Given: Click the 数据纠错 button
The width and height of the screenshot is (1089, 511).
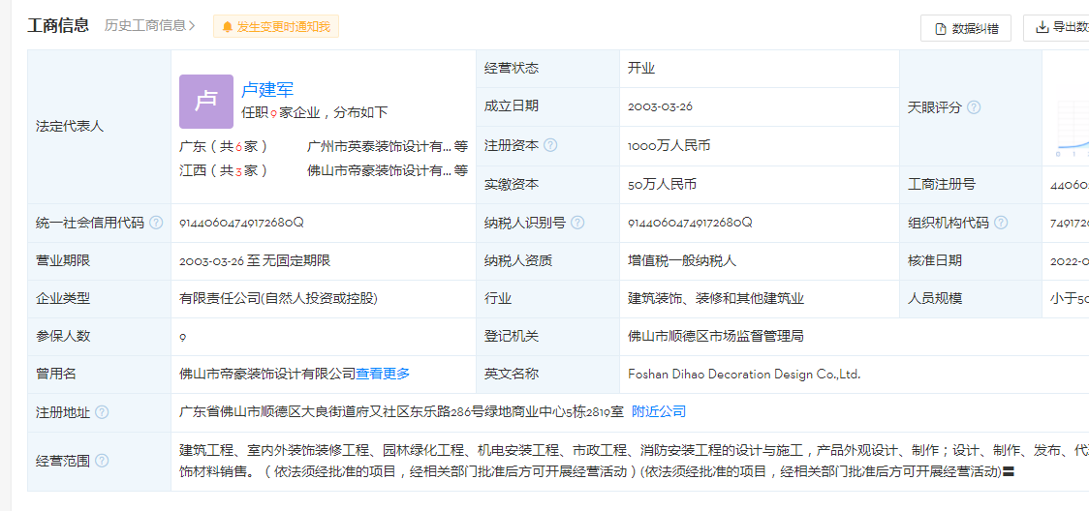Looking at the screenshot, I should tap(966, 28).
